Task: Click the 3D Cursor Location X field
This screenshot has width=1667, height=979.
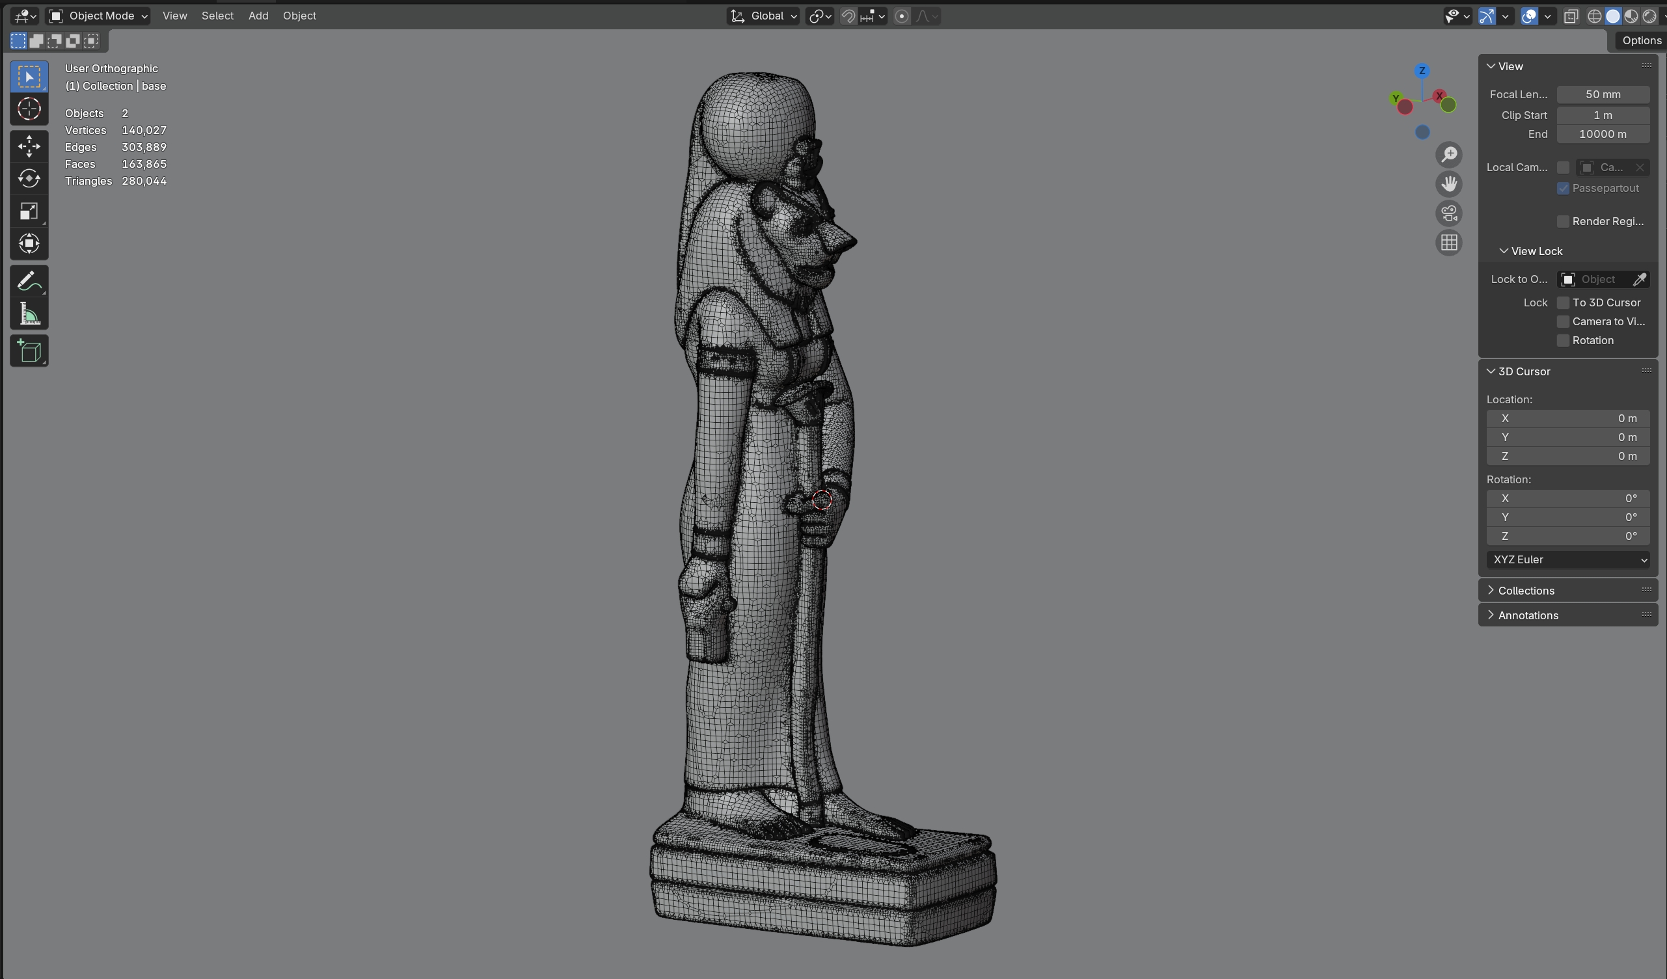Action: point(1568,419)
